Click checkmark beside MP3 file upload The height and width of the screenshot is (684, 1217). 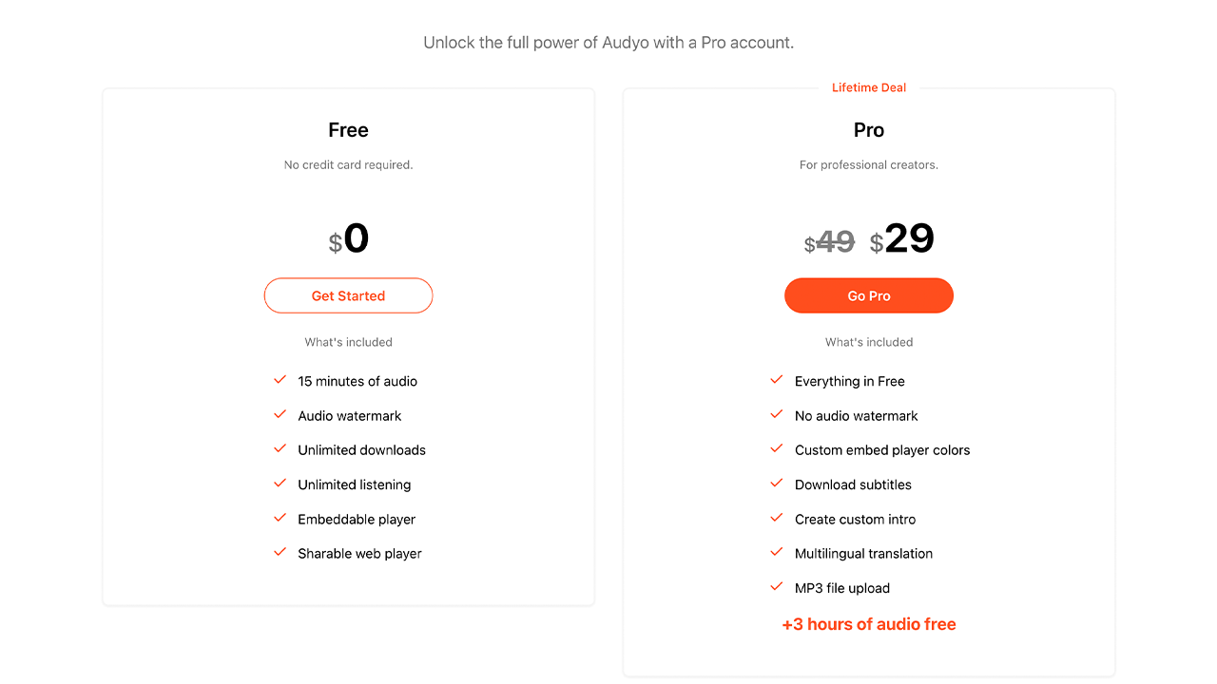777,587
